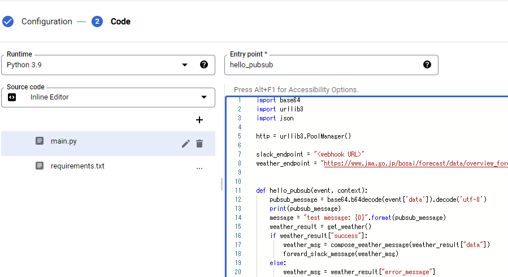Open requirements.txt in the file list

coord(77,166)
